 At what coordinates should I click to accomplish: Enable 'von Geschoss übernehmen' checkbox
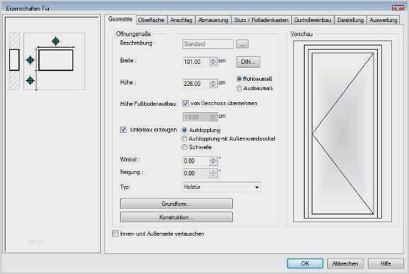pos(185,104)
